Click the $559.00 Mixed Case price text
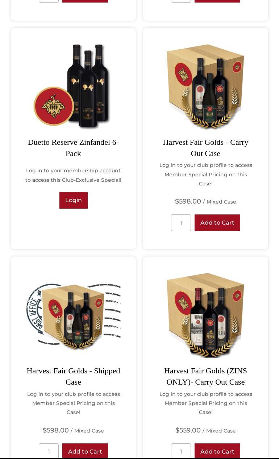The height and width of the screenshot is (459, 279). click(x=205, y=430)
